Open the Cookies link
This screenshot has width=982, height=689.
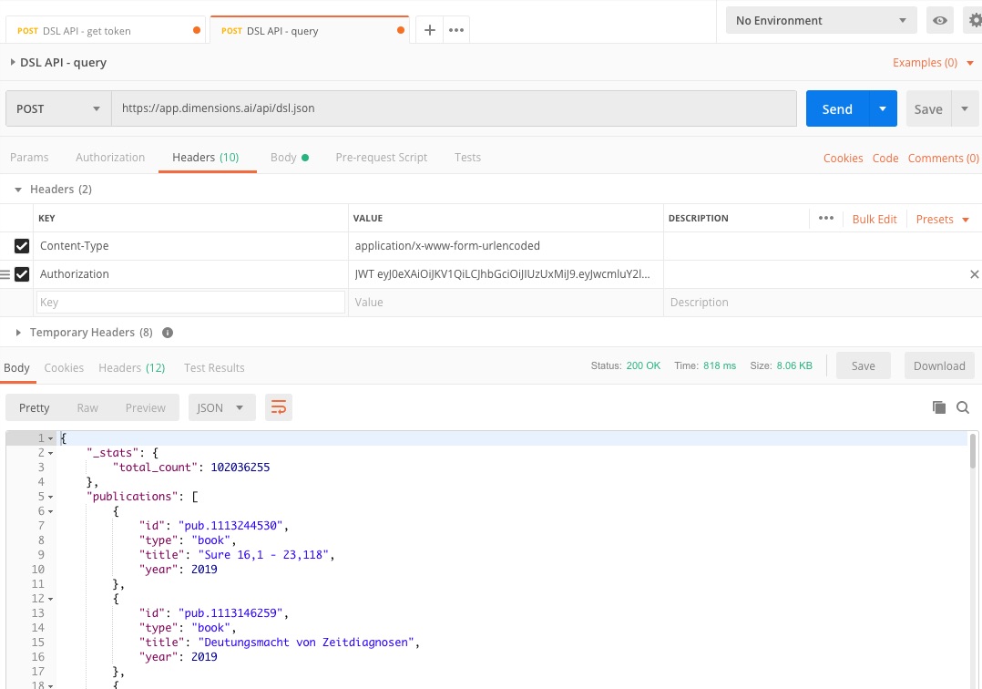tap(843, 158)
